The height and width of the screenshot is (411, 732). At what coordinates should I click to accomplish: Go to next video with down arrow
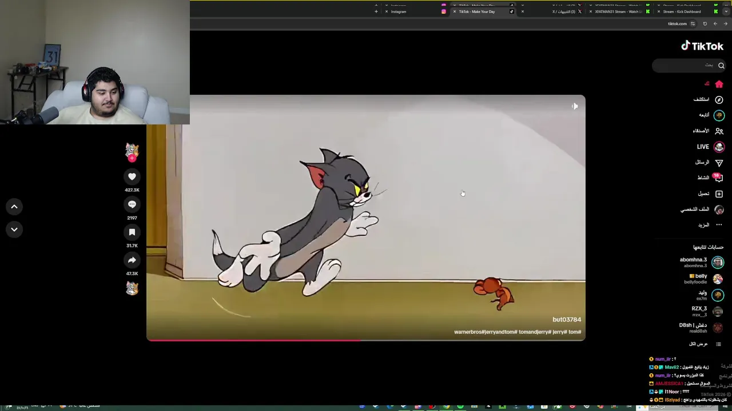14,229
